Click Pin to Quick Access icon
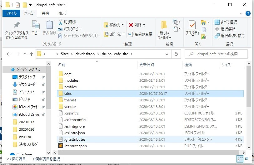254x165 pixels. pos(17,25)
